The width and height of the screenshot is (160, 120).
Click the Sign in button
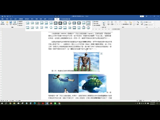(x=142, y=16)
